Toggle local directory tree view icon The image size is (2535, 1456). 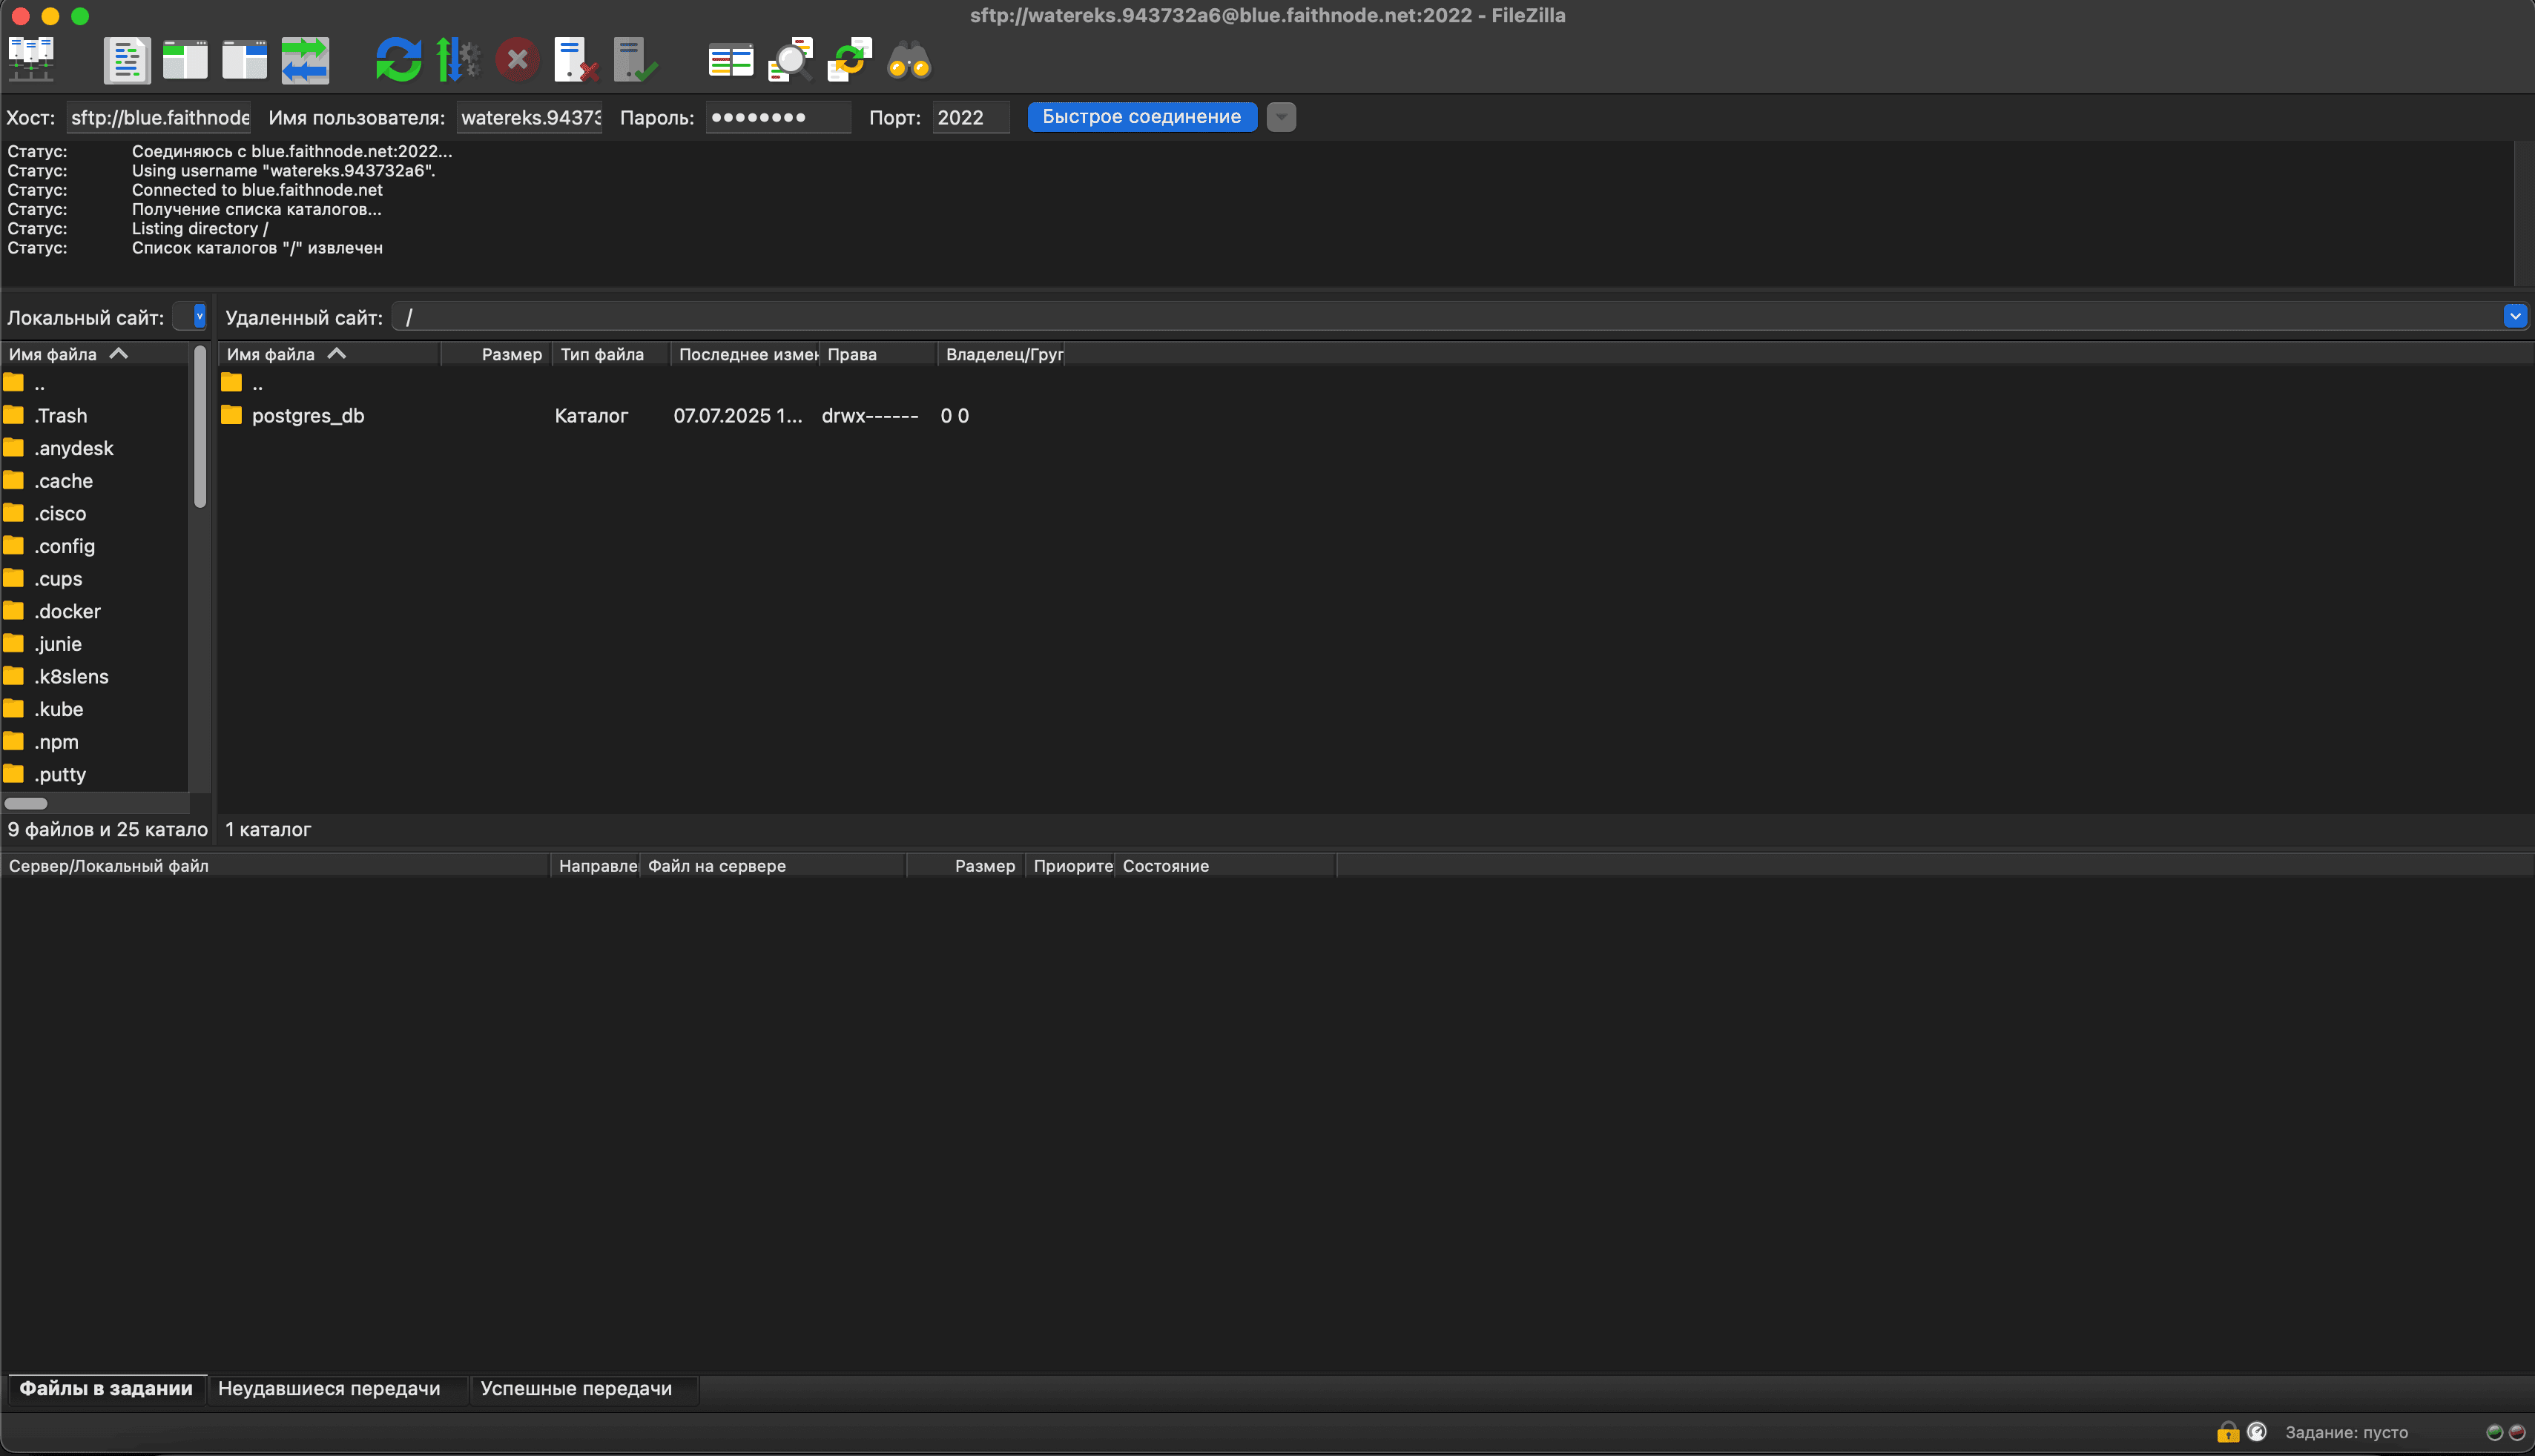185,60
